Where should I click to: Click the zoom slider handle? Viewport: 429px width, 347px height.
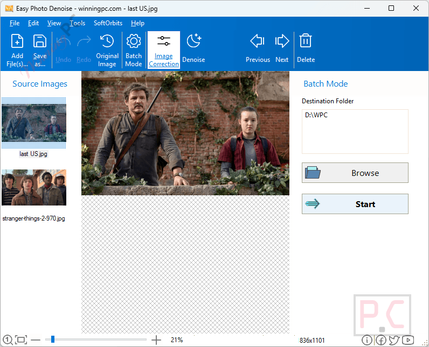tap(53, 339)
